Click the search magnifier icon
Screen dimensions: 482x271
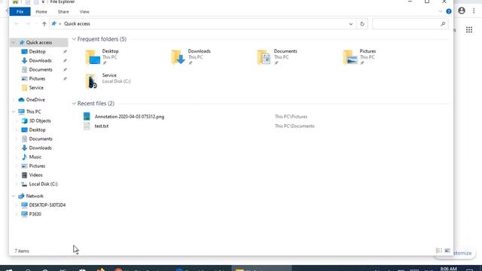[443, 24]
